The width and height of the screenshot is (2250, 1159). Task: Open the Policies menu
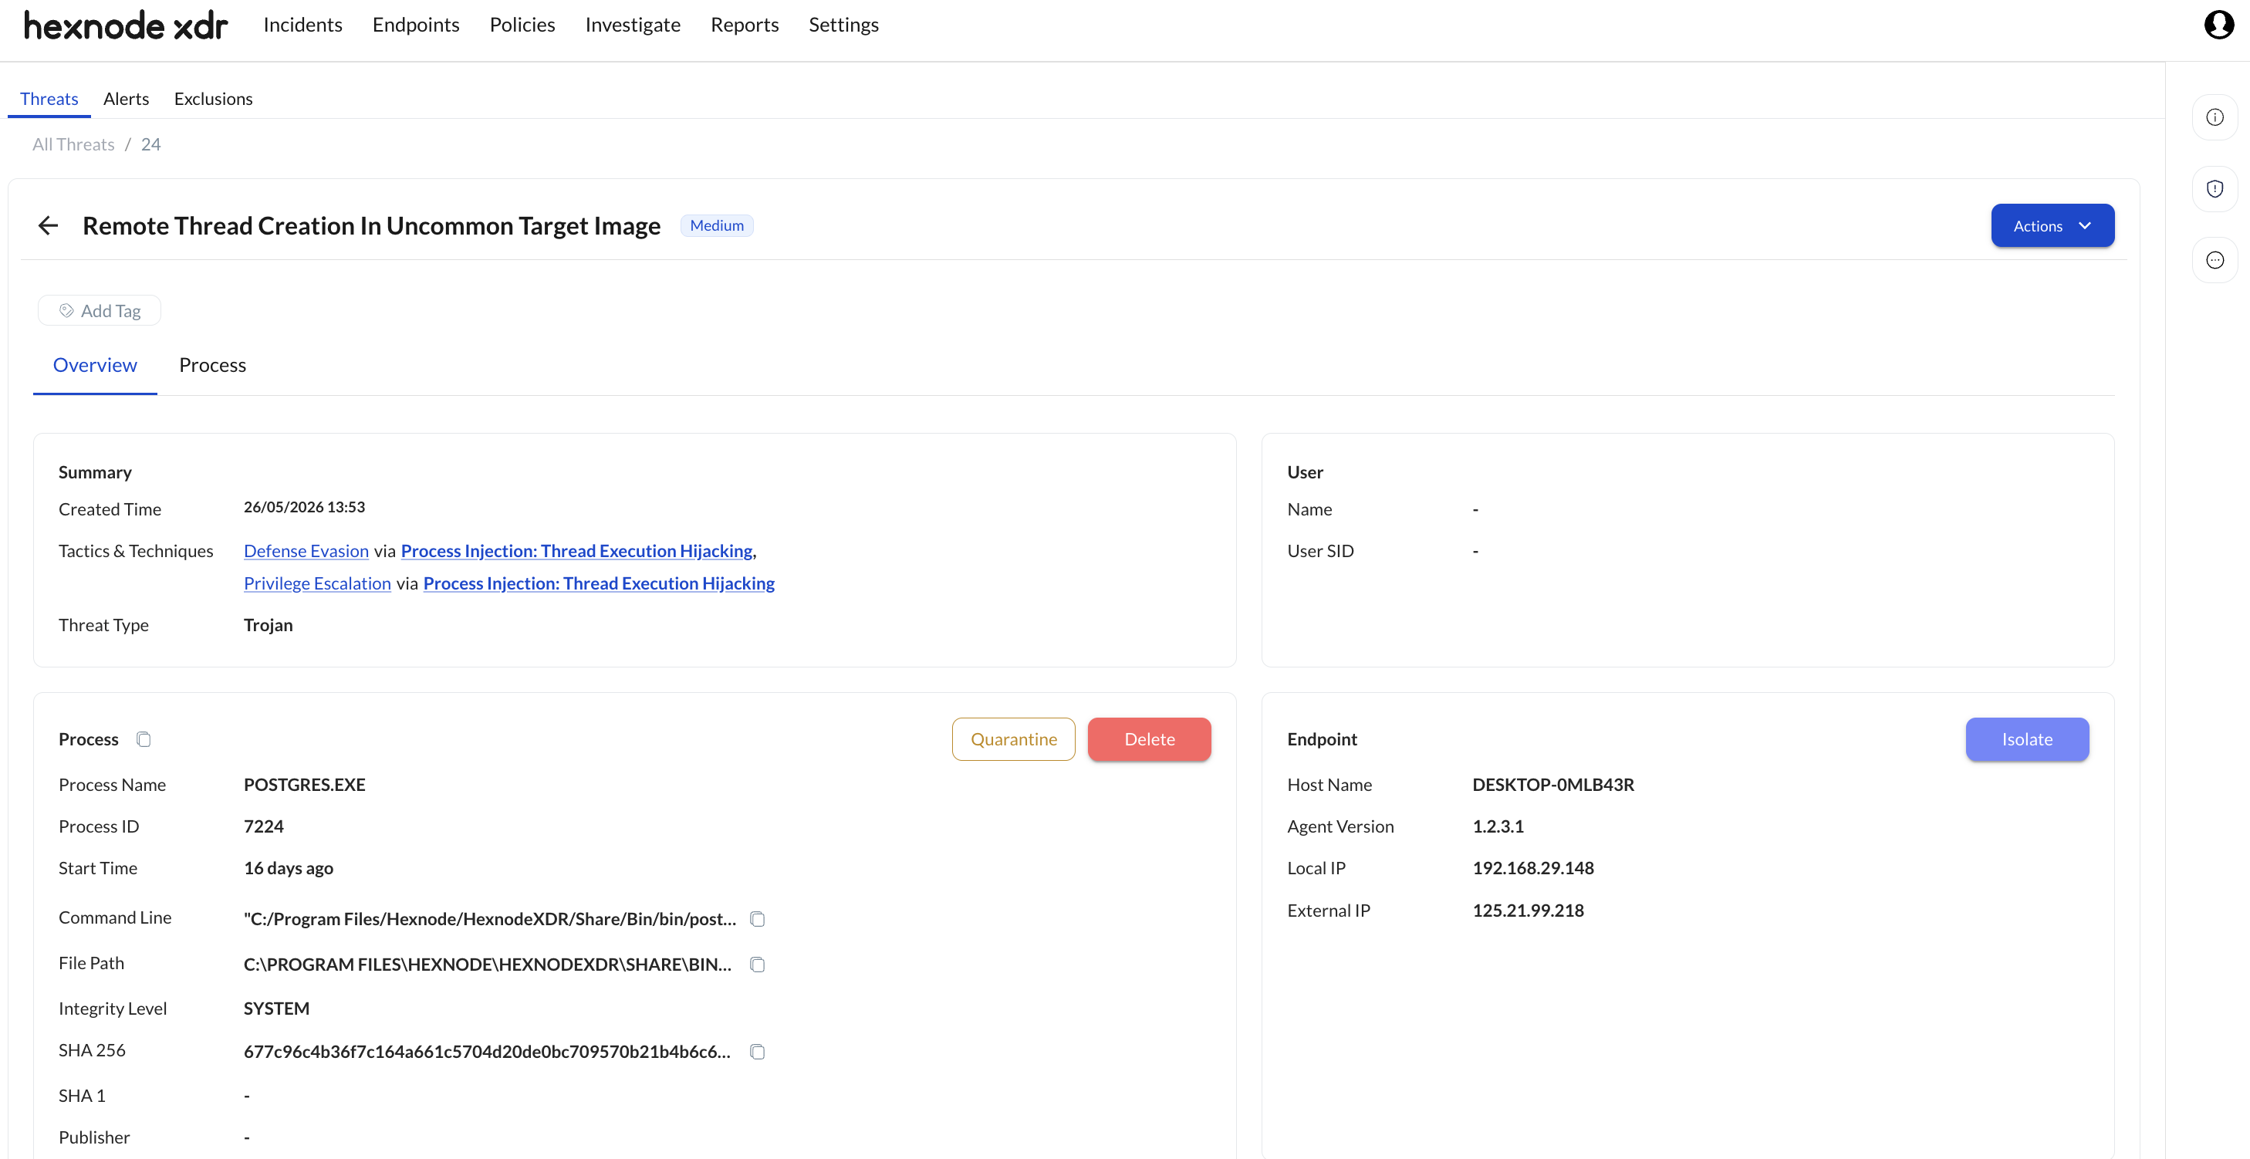[x=522, y=25]
